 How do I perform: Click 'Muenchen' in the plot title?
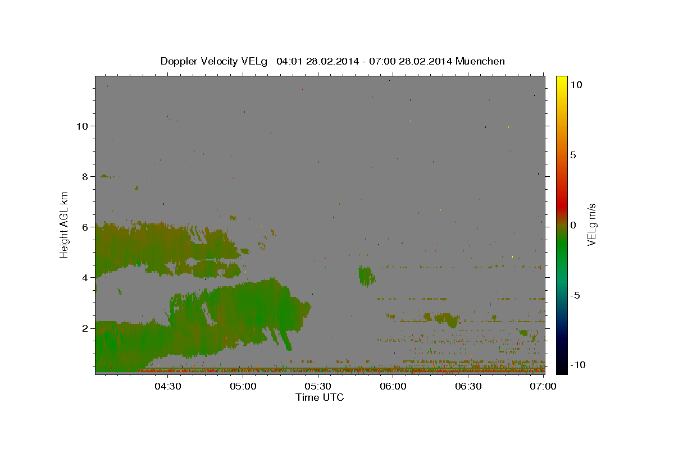(x=480, y=61)
